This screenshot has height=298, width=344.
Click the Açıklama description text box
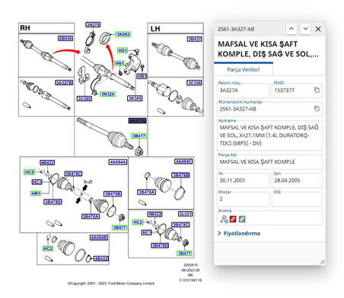(x=269, y=136)
